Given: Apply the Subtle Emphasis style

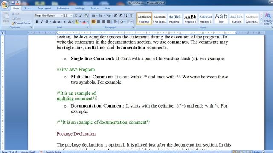Looking at the screenshot, I should 252,18.
